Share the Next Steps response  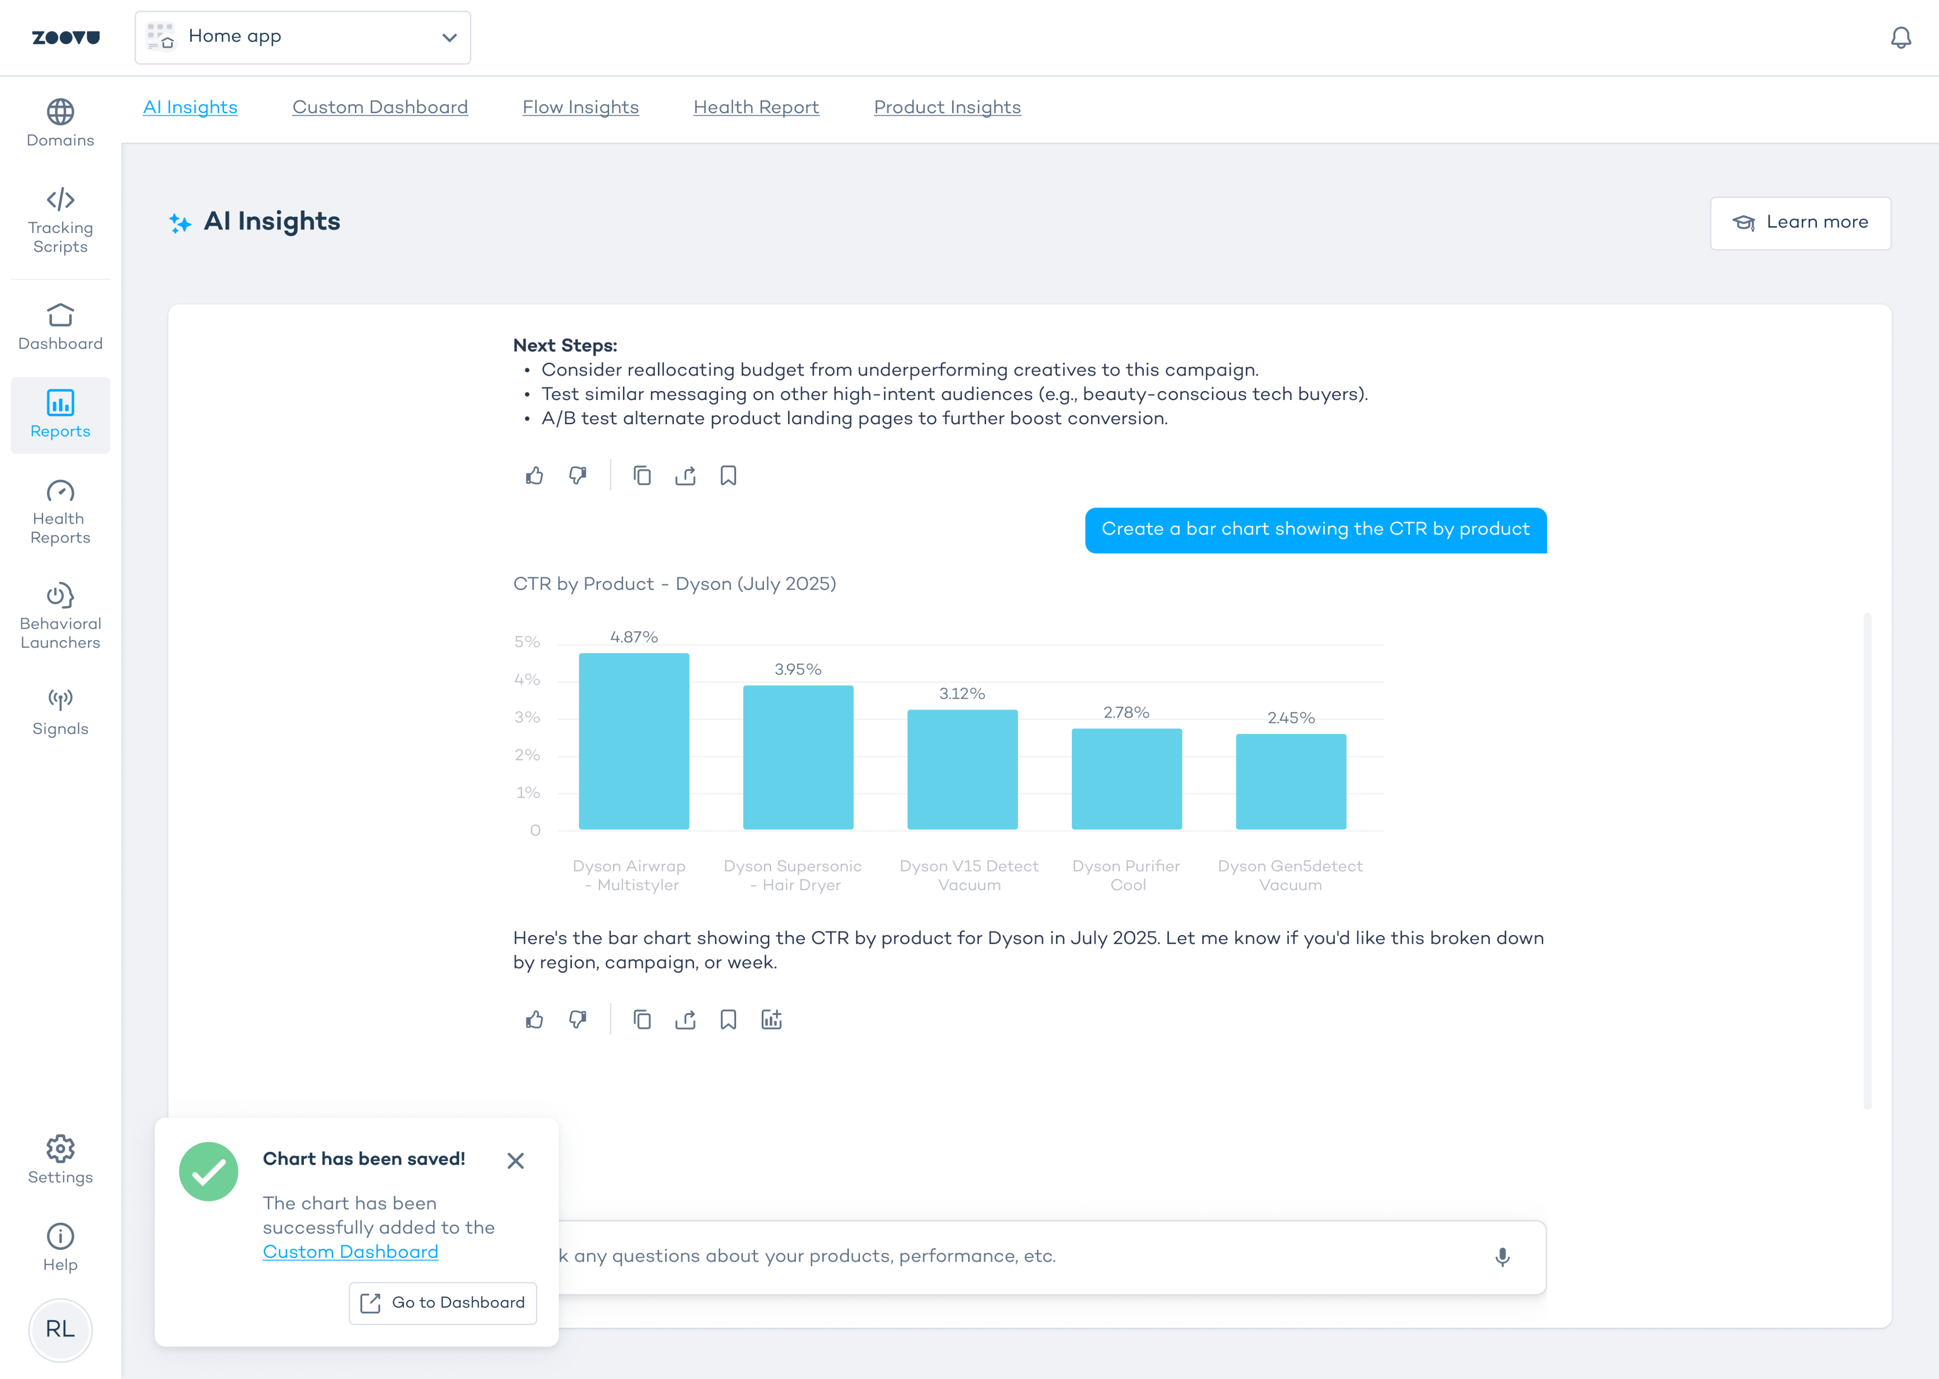[685, 475]
